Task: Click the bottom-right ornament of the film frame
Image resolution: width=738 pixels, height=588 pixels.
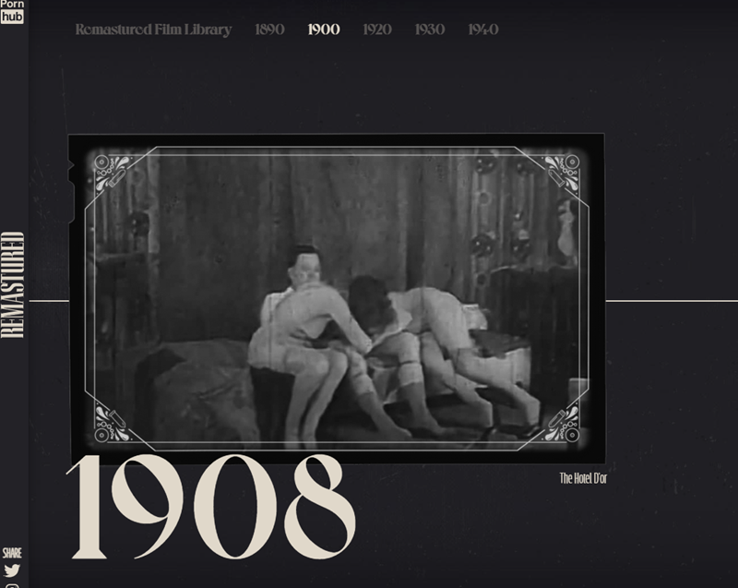Action: (563, 424)
